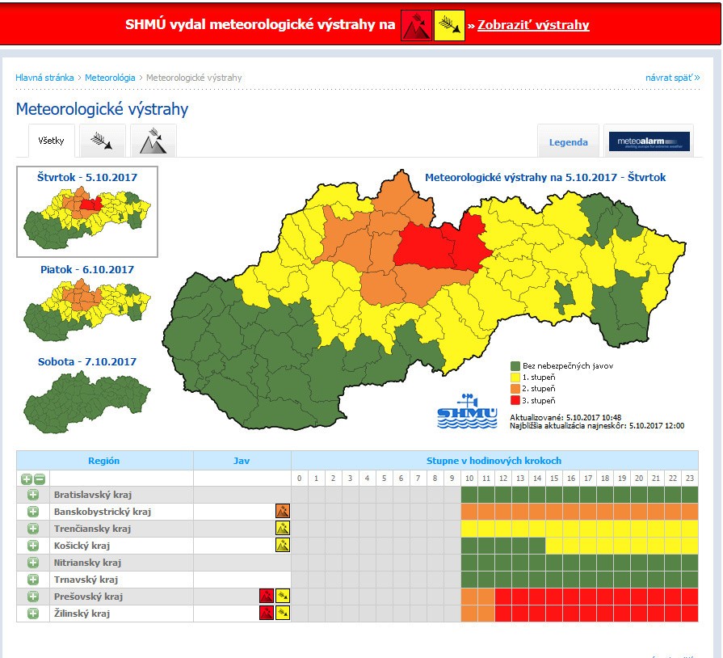Click yellow wind icon for Žilinský kraj
Image resolution: width=723 pixels, height=658 pixels.
[x=283, y=614]
